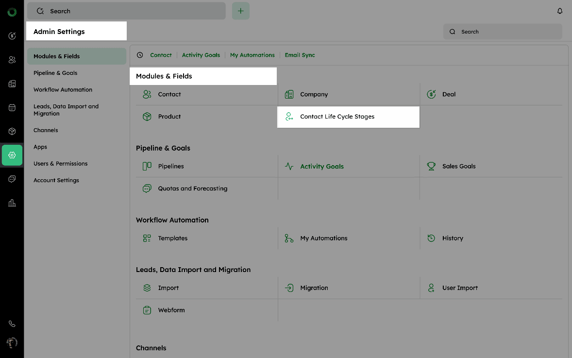This screenshot has width=572, height=358.
Task: Click the chat bubble sidebar icon
Action: (12, 179)
